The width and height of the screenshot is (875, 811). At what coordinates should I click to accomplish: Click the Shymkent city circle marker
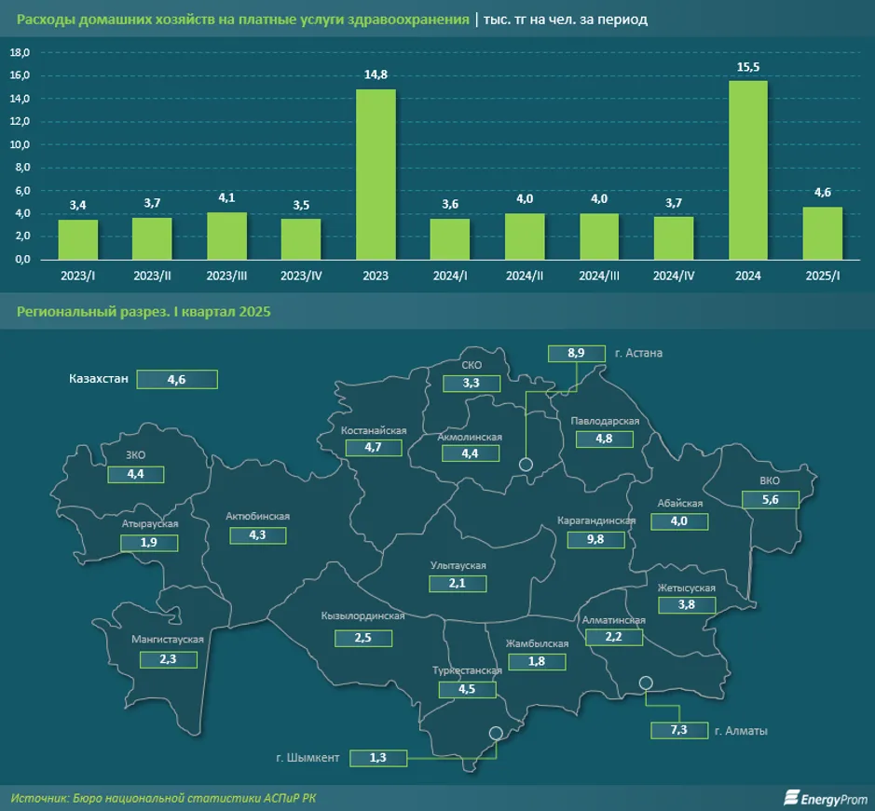[496, 733]
